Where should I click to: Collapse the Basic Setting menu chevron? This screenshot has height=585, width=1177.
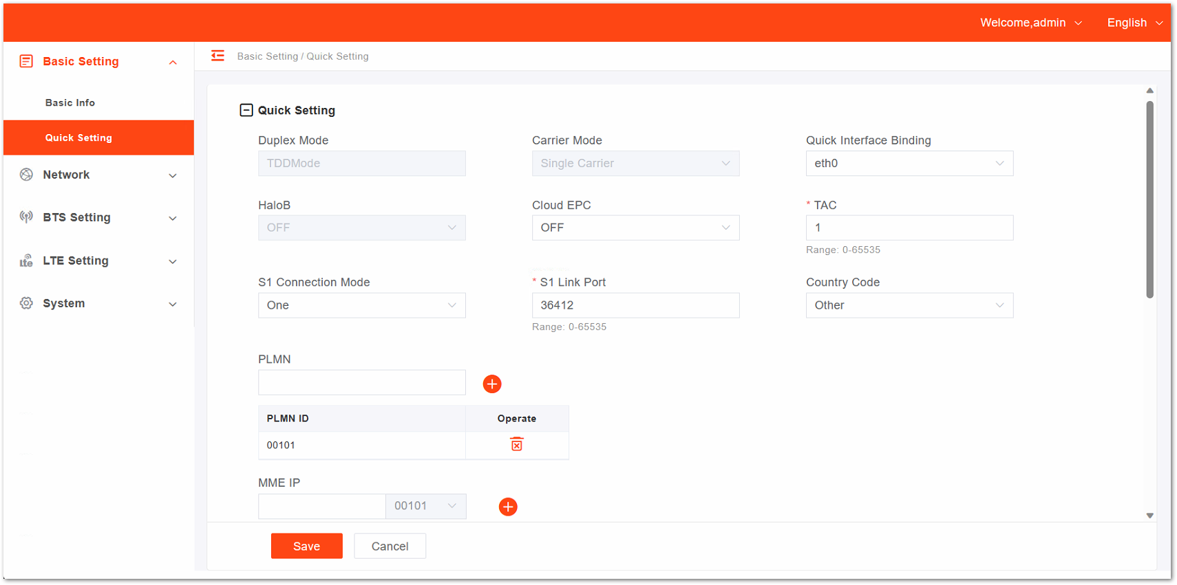[x=173, y=63]
